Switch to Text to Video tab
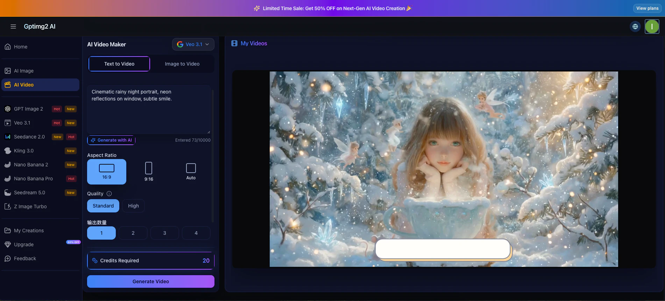The width and height of the screenshot is (665, 301). 119,64
